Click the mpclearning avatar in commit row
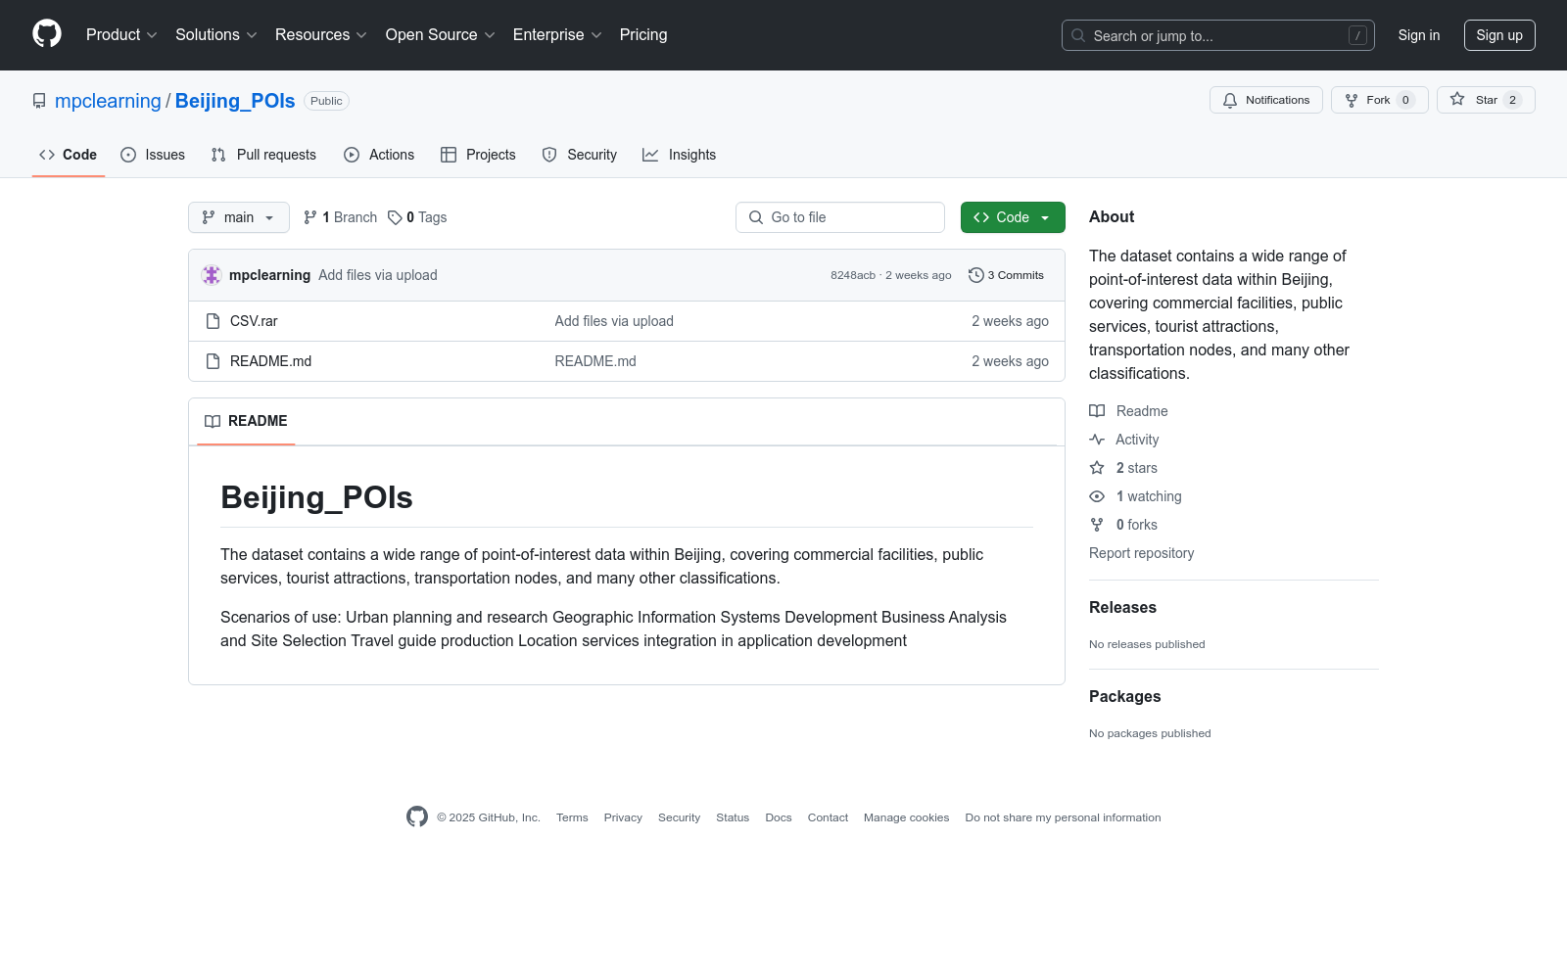 [212, 275]
